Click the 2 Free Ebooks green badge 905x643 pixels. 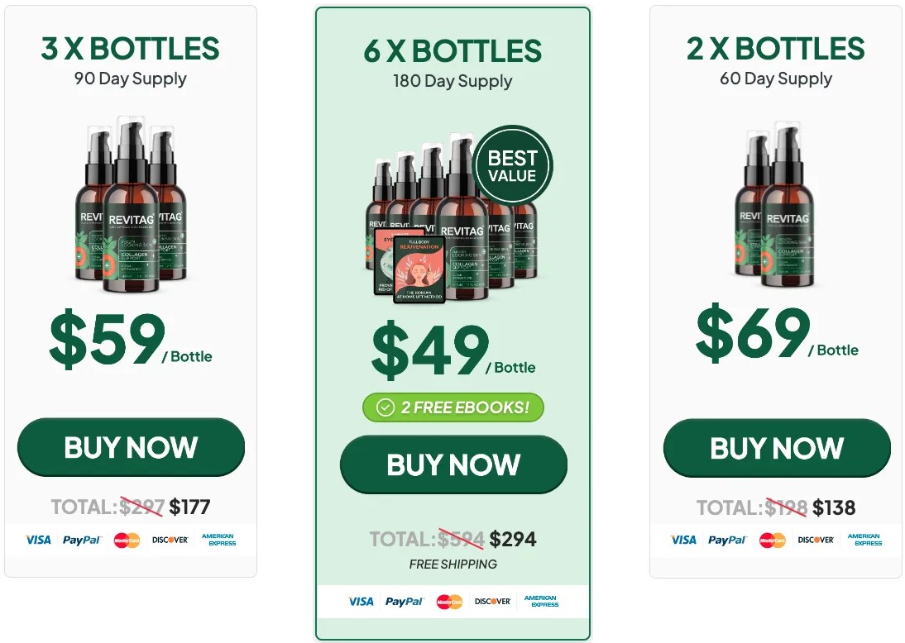pos(453,407)
